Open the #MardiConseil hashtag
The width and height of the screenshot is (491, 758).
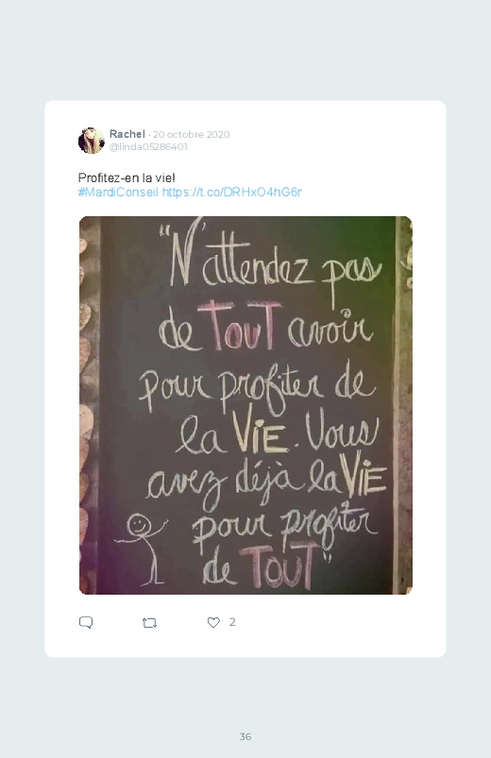[x=118, y=193]
